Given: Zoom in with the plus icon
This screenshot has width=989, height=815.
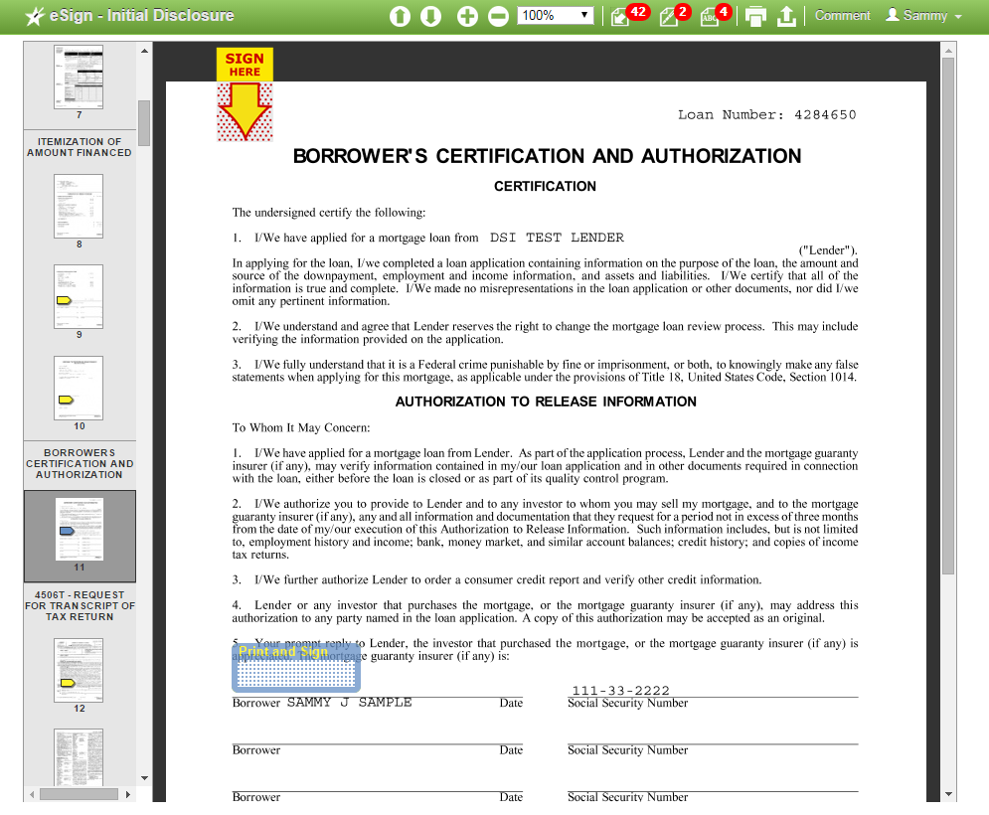Looking at the screenshot, I should pos(467,17).
